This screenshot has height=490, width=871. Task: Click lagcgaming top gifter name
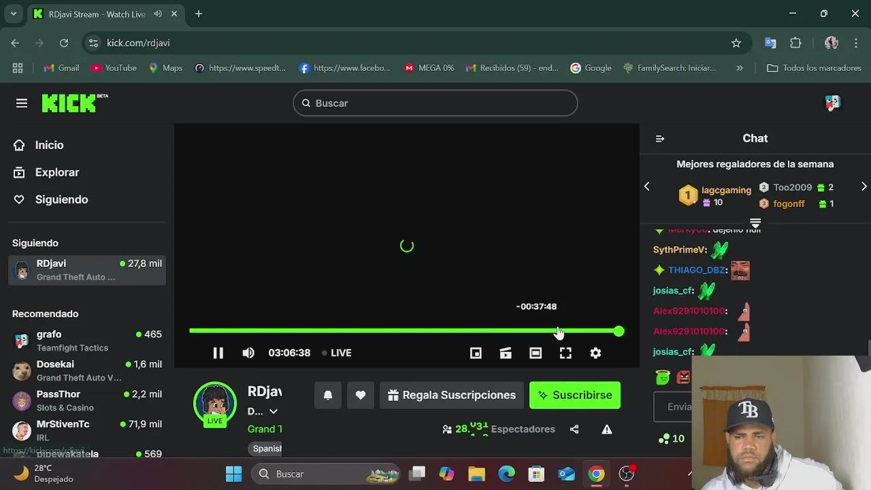726,191
